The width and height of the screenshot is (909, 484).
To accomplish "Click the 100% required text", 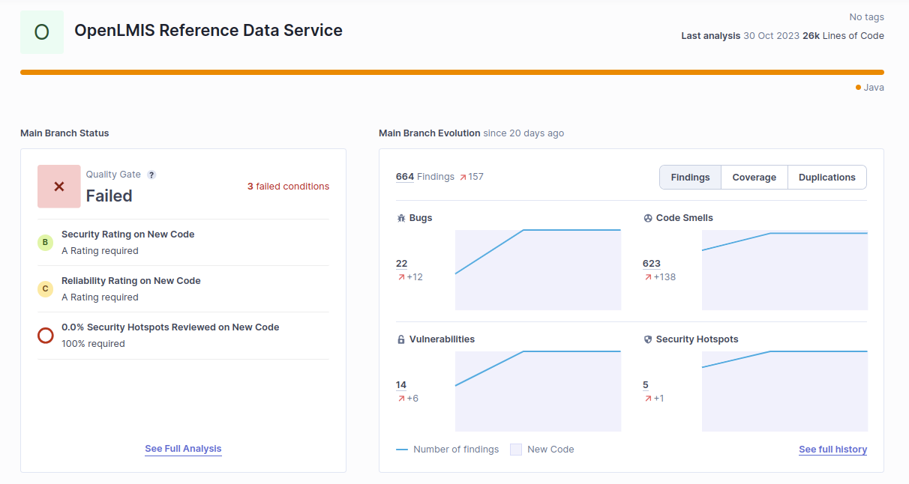I will 93,344.
